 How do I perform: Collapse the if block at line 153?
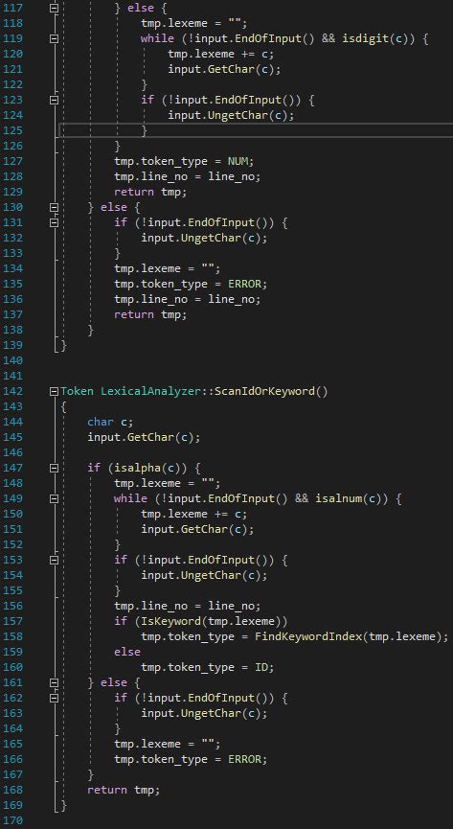click(x=54, y=560)
